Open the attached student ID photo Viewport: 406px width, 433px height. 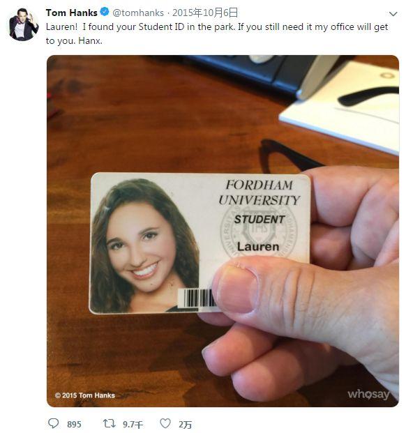pos(223,231)
